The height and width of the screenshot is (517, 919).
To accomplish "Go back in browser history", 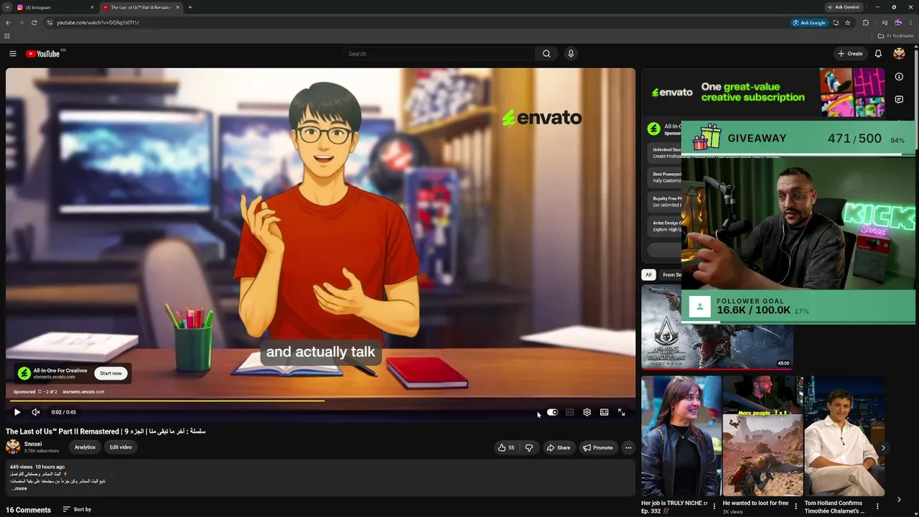I will 8,22.
